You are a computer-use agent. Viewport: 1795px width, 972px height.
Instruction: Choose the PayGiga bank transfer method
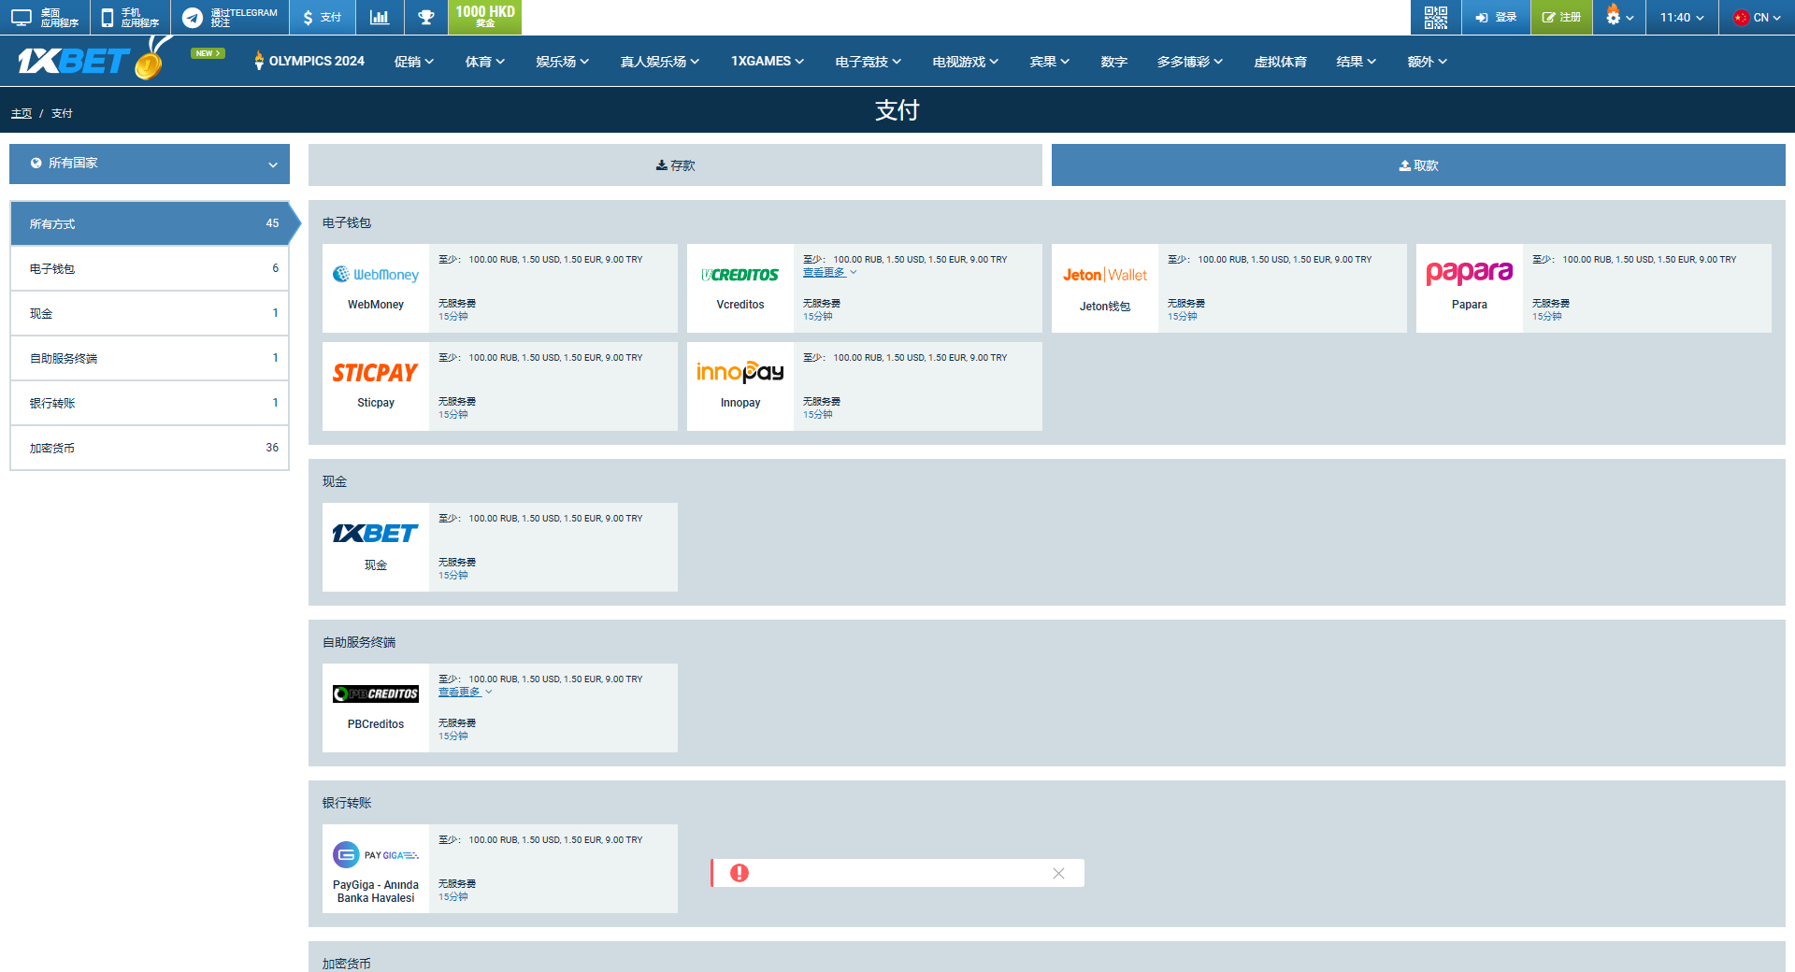[500, 868]
